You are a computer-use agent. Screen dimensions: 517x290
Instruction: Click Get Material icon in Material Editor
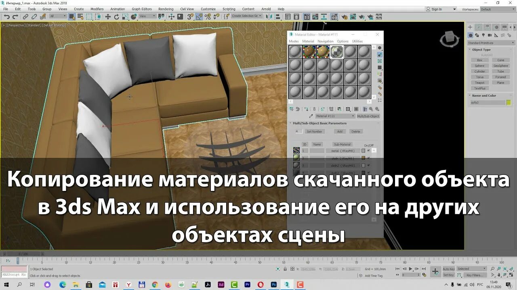292,109
